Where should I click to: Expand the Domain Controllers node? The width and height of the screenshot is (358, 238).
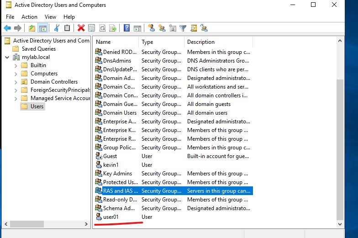(16, 82)
